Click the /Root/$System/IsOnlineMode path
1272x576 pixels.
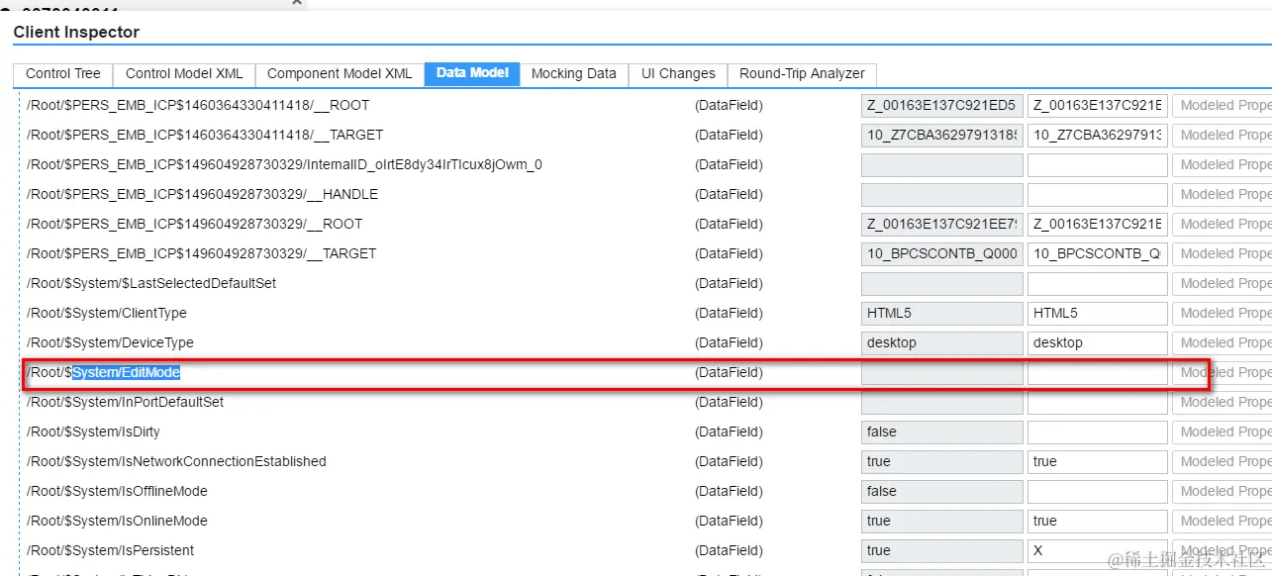(x=117, y=521)
